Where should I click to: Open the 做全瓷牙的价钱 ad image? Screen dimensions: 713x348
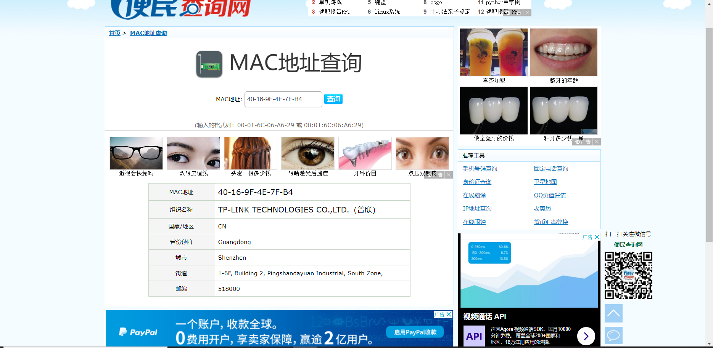point(494,110)
